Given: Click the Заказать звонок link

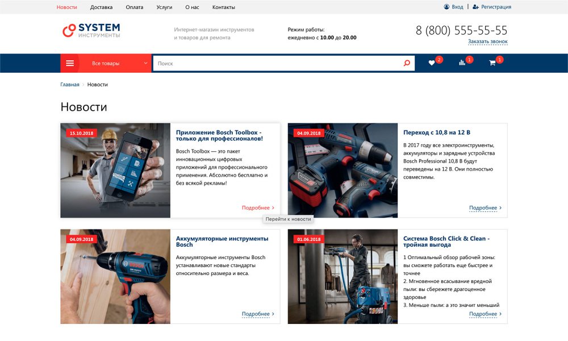Looking at the screenshot, I should click(487, 41).
